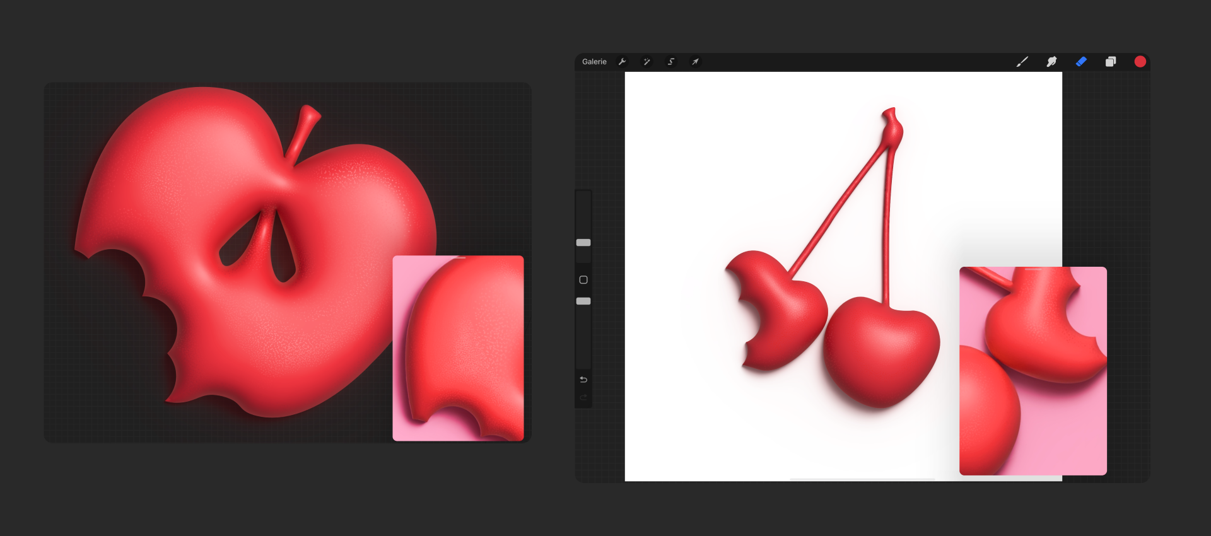Click the pink cherry close-up thumbnail
Screen dimensions: 1211x536
(x=1033, y=371)
